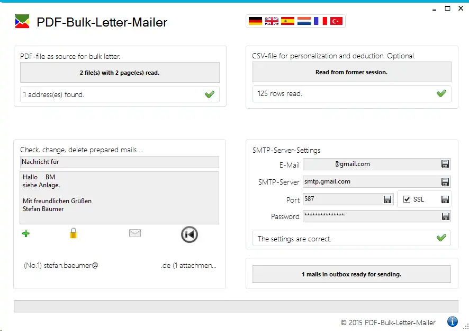Open the blue info icon
469x331 pixels.
(453, 321)
